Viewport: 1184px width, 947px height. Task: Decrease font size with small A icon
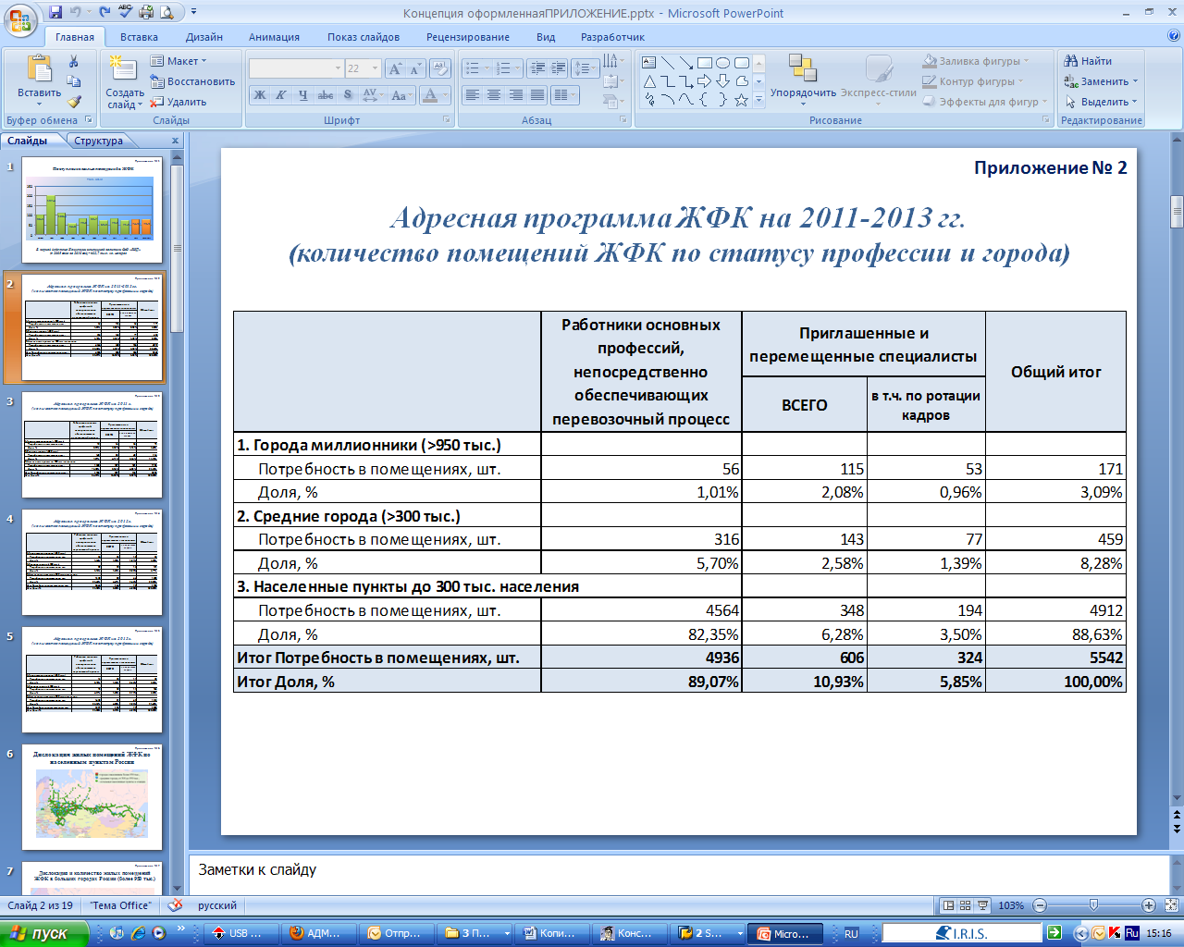(x=415, y=68)
